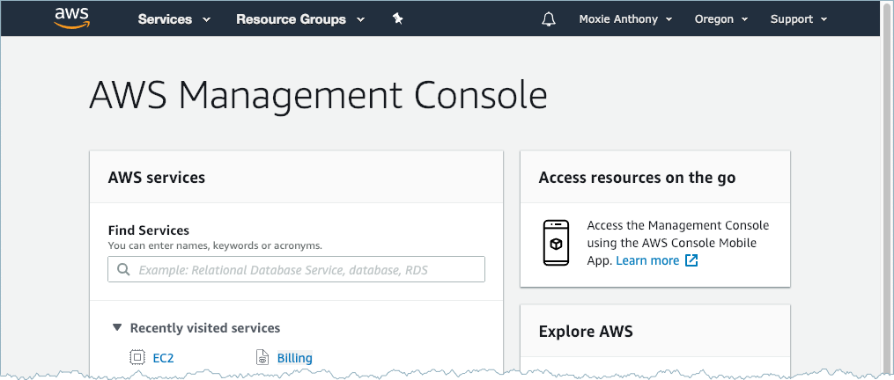
Task: Click the Find Services search field
Action: 297,269
